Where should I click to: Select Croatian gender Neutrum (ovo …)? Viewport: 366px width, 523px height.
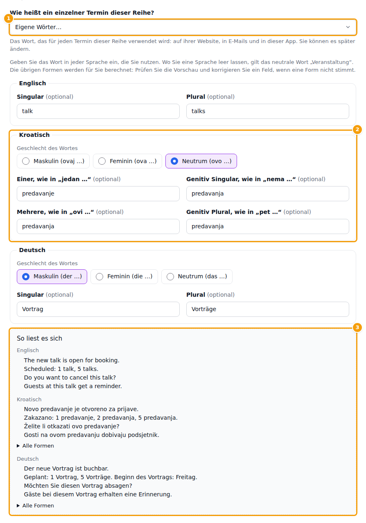201,161
